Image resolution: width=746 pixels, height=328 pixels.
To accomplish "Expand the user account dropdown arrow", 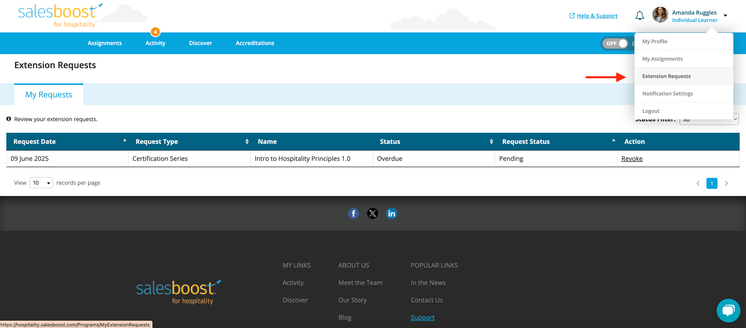I will pyautogui.click(x=725, y=16).
